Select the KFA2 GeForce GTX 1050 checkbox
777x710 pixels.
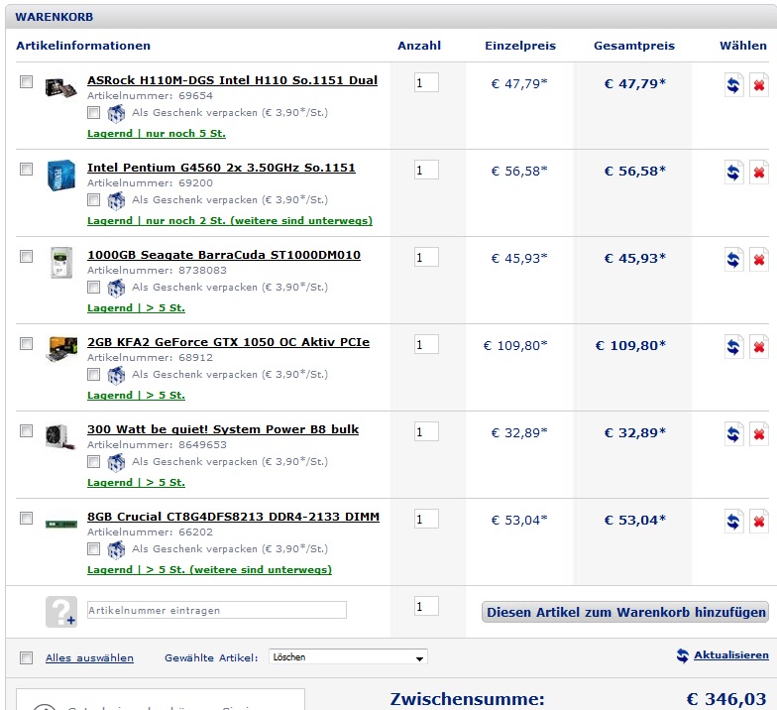26,343
